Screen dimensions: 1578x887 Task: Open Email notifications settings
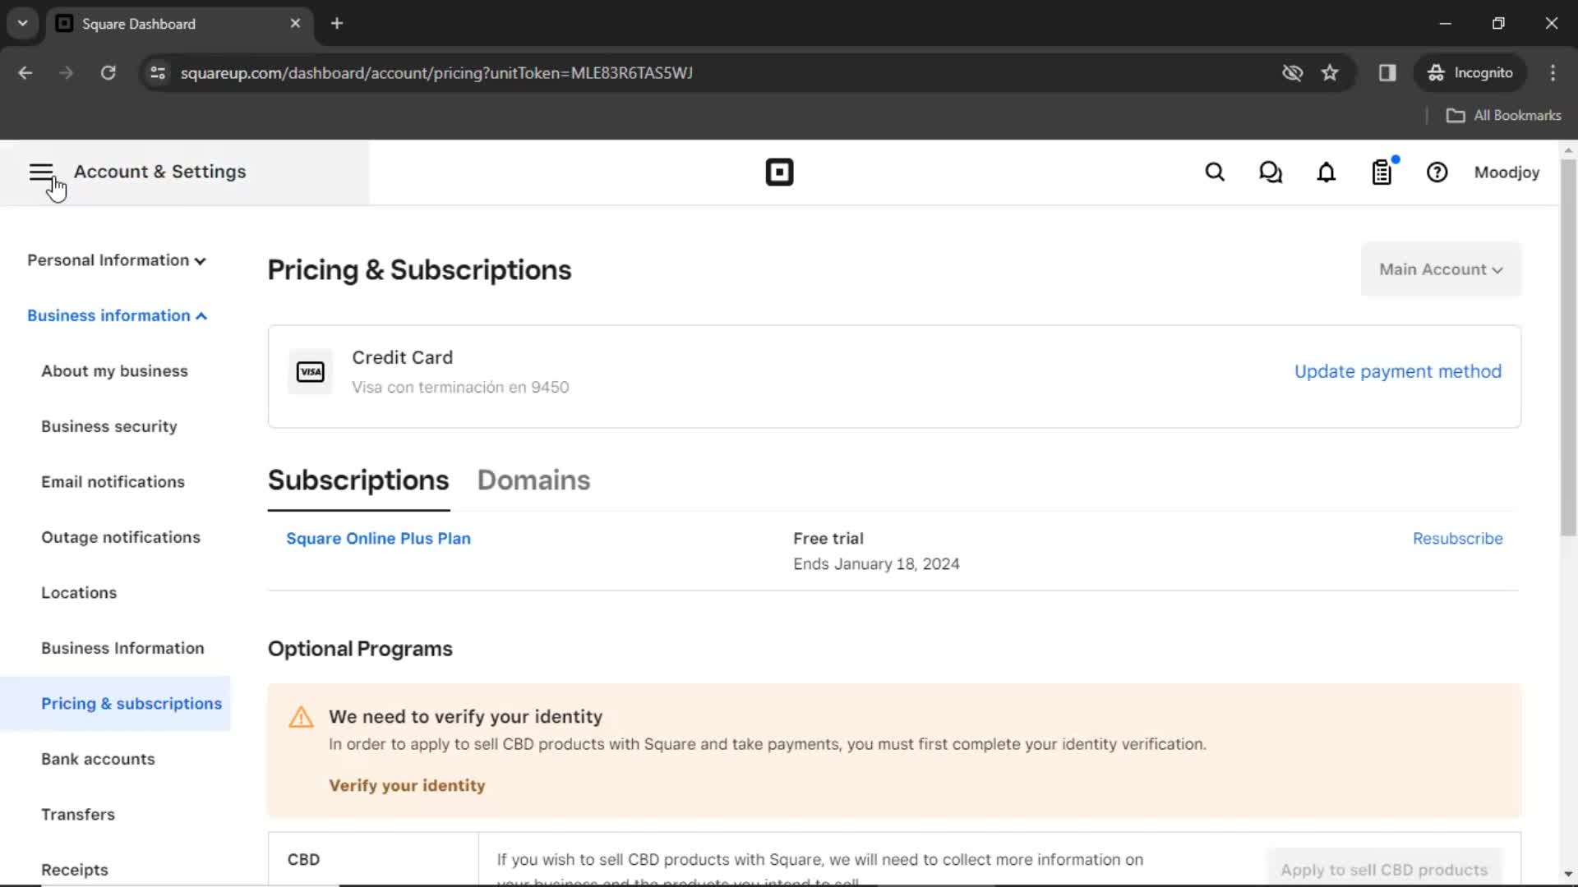(x=113, y=482)
